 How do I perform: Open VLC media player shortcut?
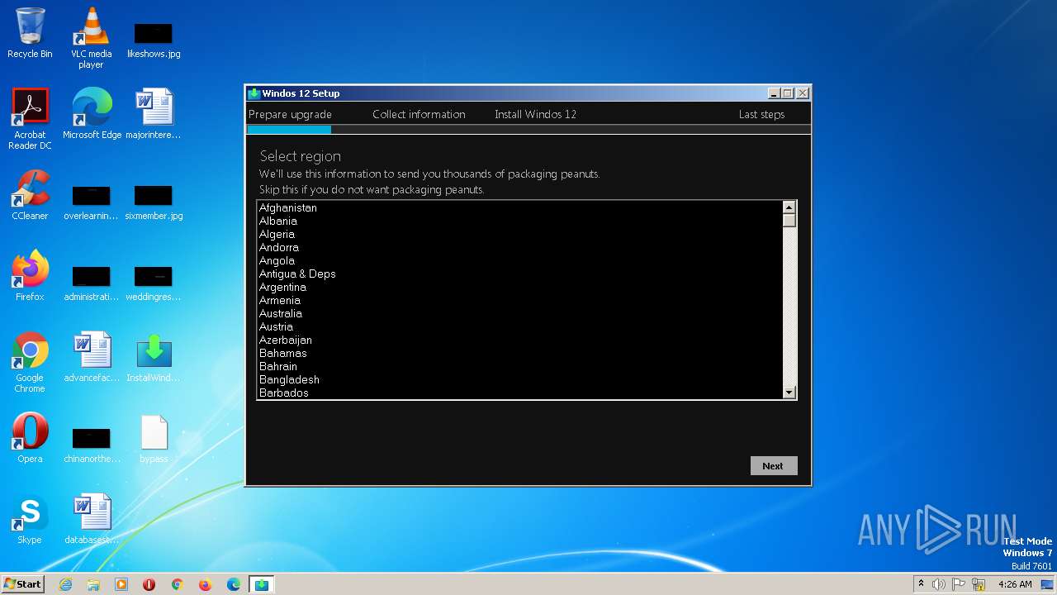pyautogui.click(x=91, y=37)
